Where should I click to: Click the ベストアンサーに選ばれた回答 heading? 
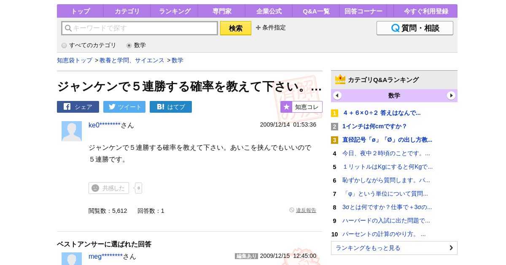(104, 244)
